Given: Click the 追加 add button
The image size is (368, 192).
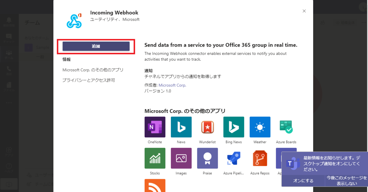Looking at the screenshot, I should (x=96, y=46).
